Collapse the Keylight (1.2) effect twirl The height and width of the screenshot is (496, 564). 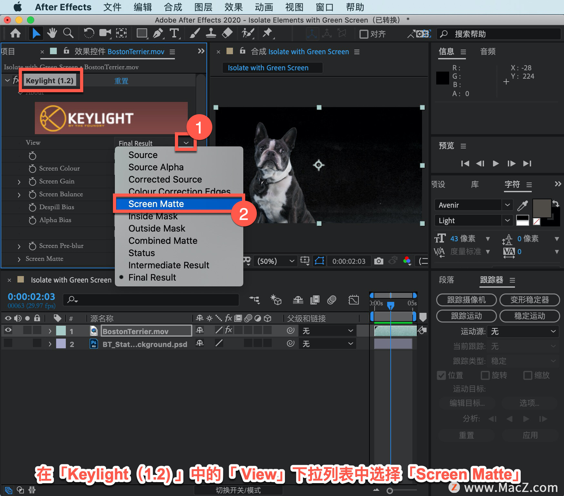[x=7, y=80]
